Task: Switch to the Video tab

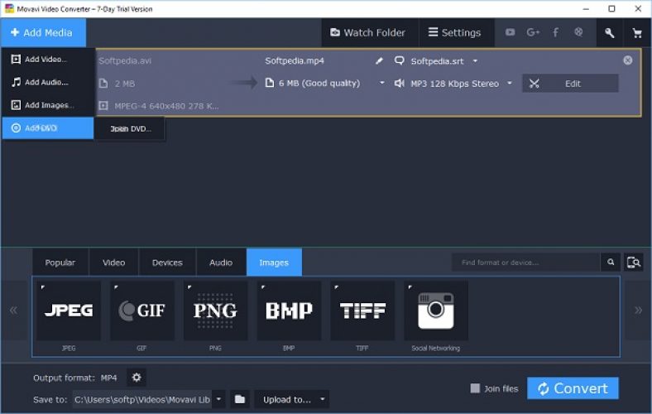Action: tap(113, 262)
